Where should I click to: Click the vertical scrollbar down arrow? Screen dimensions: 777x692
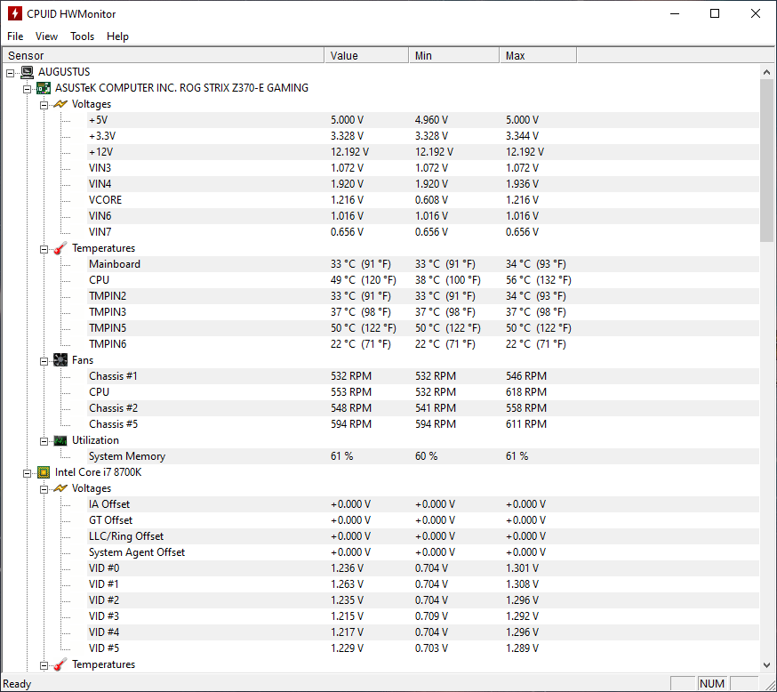click(766, 665)
